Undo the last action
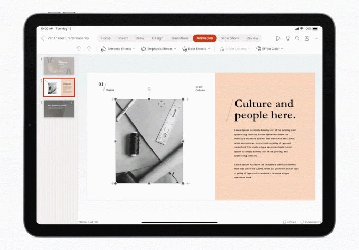The height and width of the screenshot is (250, 359). (79, 48)
